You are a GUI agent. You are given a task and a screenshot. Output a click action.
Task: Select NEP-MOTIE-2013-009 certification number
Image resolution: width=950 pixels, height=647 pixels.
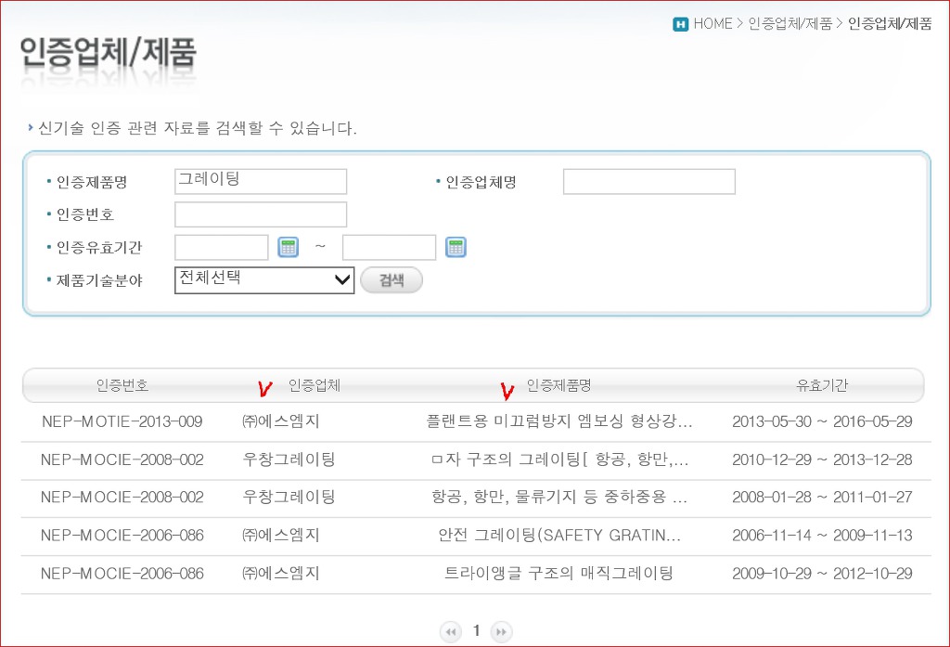122,421
